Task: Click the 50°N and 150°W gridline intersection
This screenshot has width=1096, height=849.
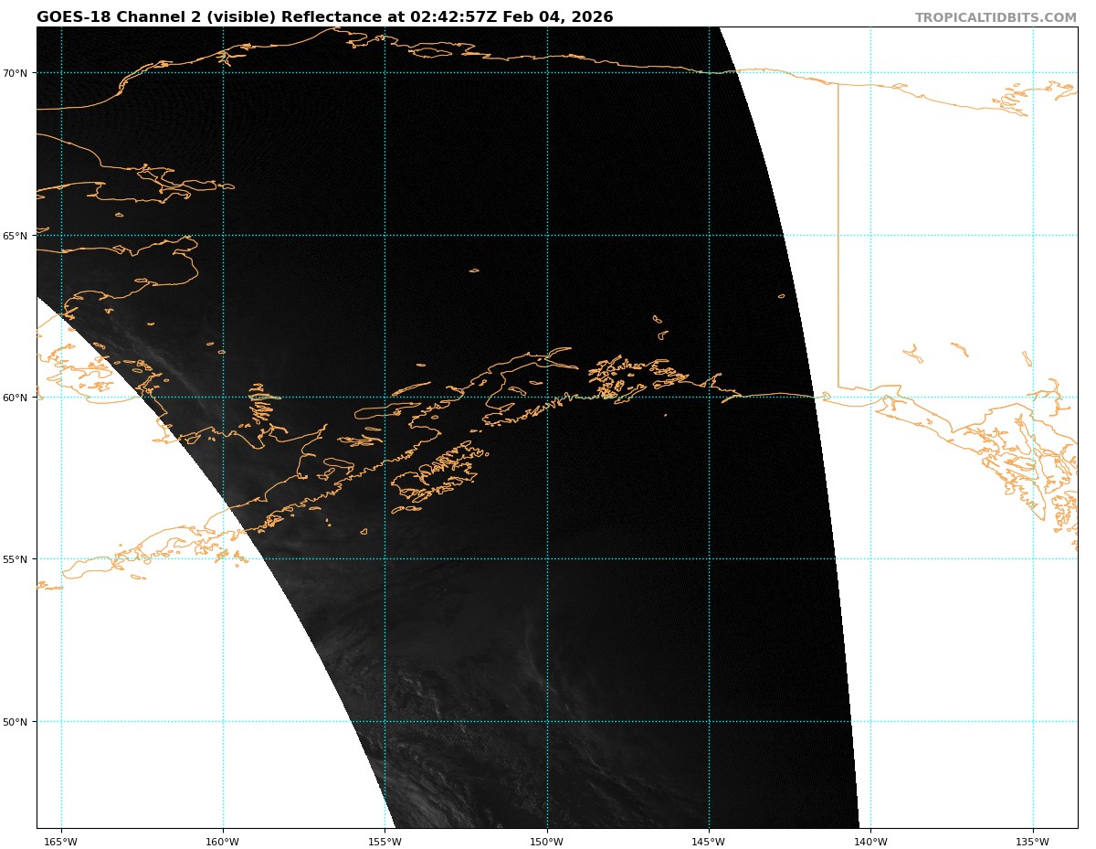Action: pos(547,722)
